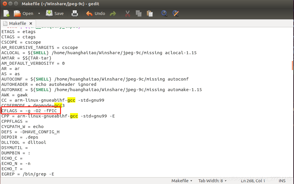Paste from clipboard with the Paste icon
Screen dimensions: 294x184
(x=149, y=13)
